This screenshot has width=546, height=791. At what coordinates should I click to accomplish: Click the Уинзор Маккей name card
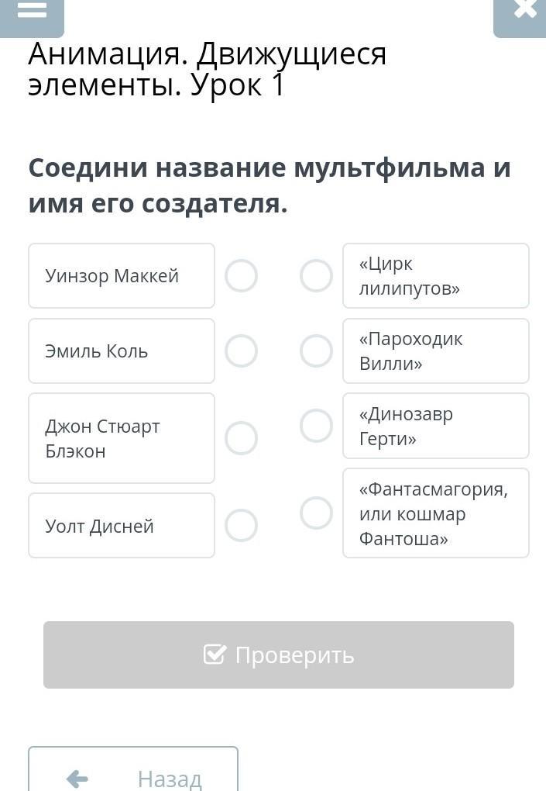tap(122, 275)
